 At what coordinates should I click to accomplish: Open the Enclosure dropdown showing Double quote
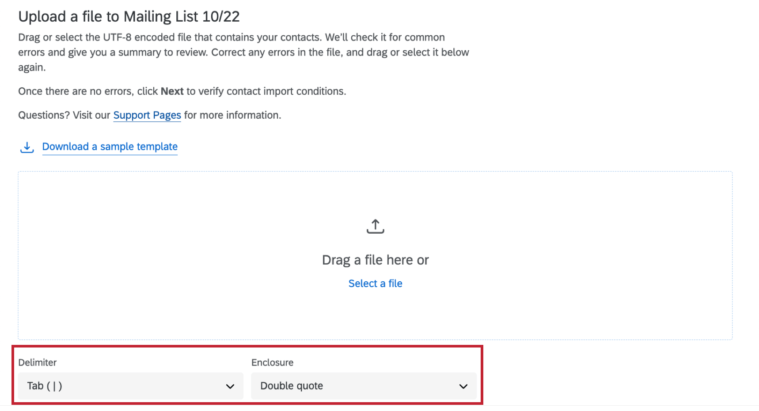pyautogui.click(x=364, y=386)
